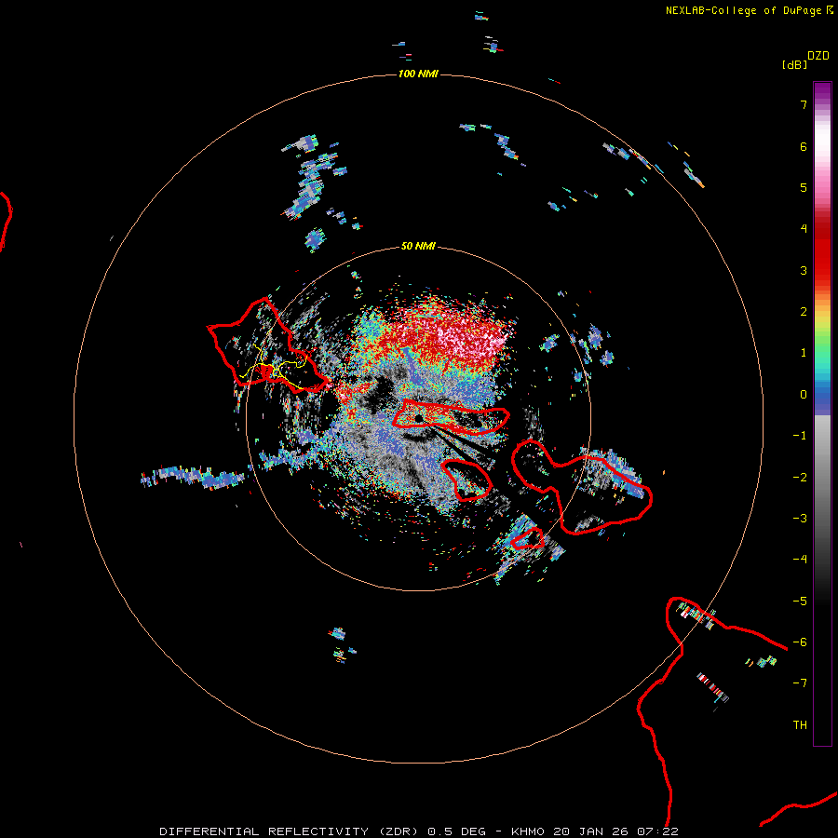
Task: Click the red band of the color bar
Action: (822, 251)
